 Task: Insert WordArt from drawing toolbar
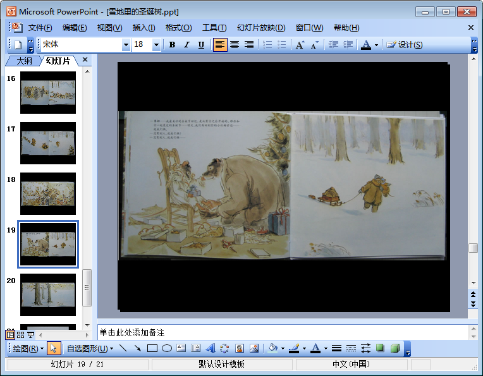click(x=210, y=348)
